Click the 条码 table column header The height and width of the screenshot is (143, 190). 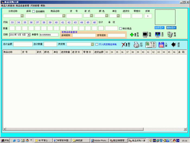point(182,52)
